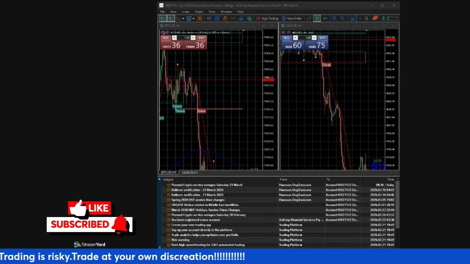Image resolution: width=470 pixels, height=264 pixels.
Task: Open notifications icon with red badge
Action: [x=375, y=18]
